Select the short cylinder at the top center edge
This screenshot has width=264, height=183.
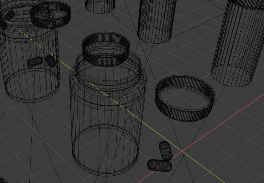click(100, 6)
